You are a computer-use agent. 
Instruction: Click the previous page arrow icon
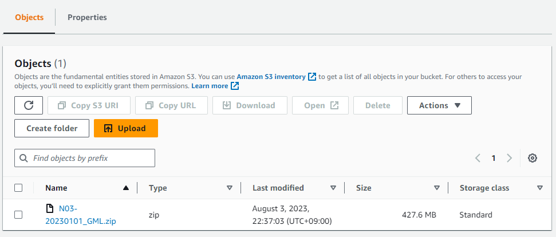(478, 158)
